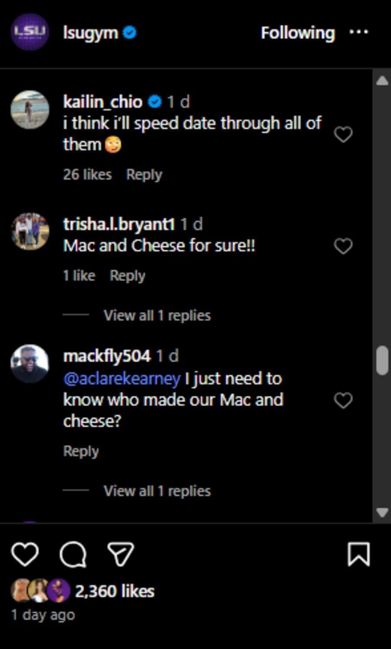Open trisha.l.bryant1's profile avatar

click(x=30, y=232)
